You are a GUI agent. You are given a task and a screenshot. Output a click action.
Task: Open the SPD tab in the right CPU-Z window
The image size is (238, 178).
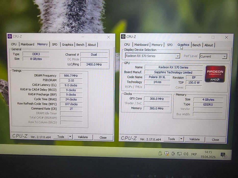pyautogui.click(x=170, y=45)
